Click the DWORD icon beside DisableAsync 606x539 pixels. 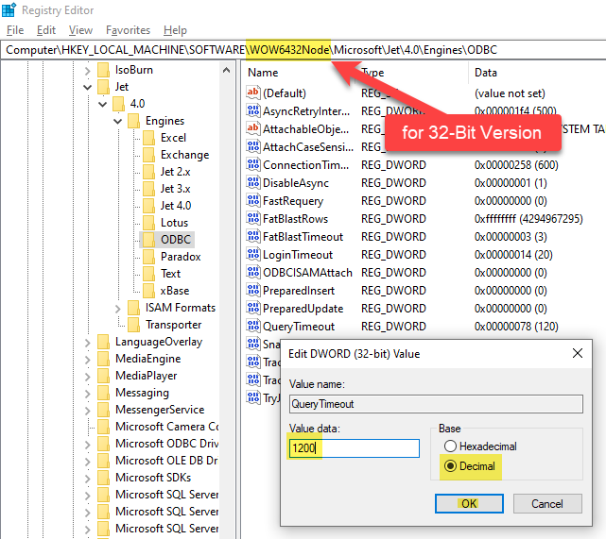pyautogui.click(x=252, y=182)
